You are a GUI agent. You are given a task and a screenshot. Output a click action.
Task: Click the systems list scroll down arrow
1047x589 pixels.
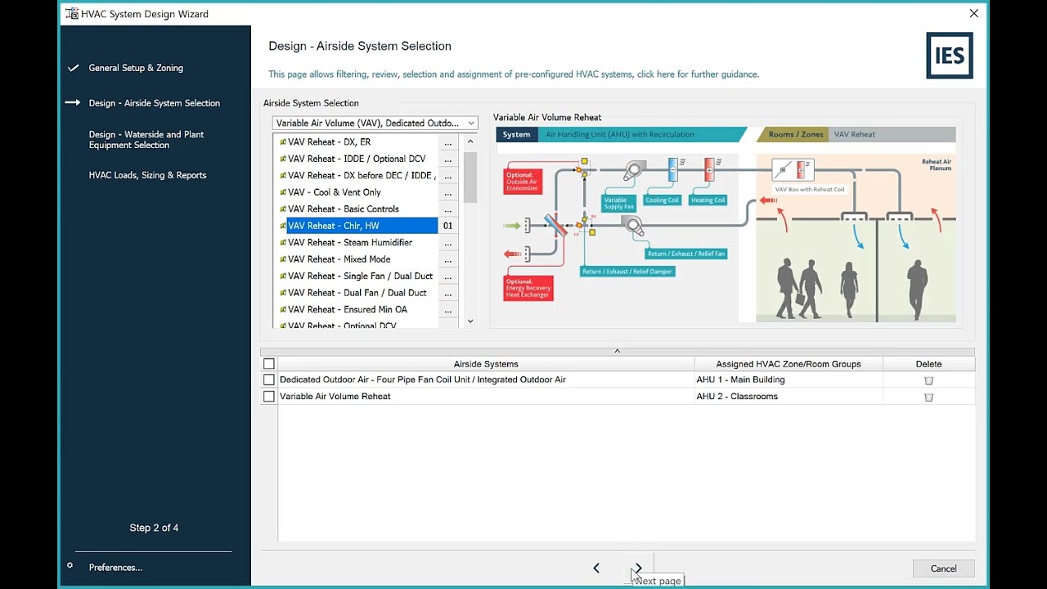[x=470, y=321]
